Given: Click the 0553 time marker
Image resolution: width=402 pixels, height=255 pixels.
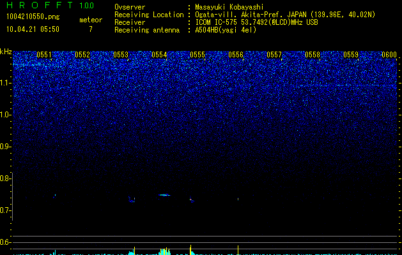Looking at the screenshot, I should click(121, 55).
